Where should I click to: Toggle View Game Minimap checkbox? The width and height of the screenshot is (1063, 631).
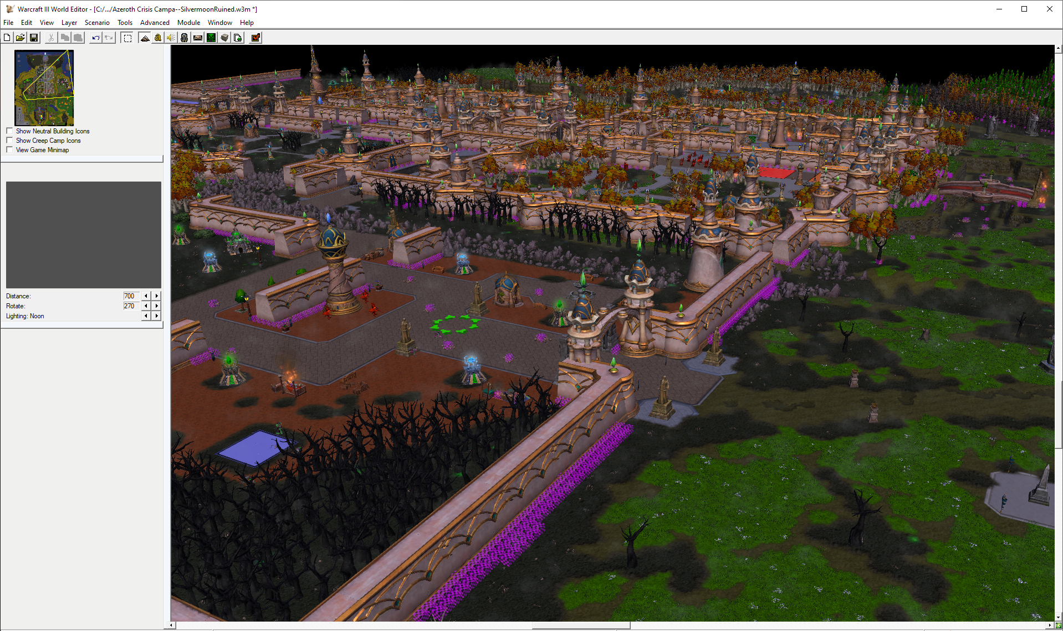point(9,150)
